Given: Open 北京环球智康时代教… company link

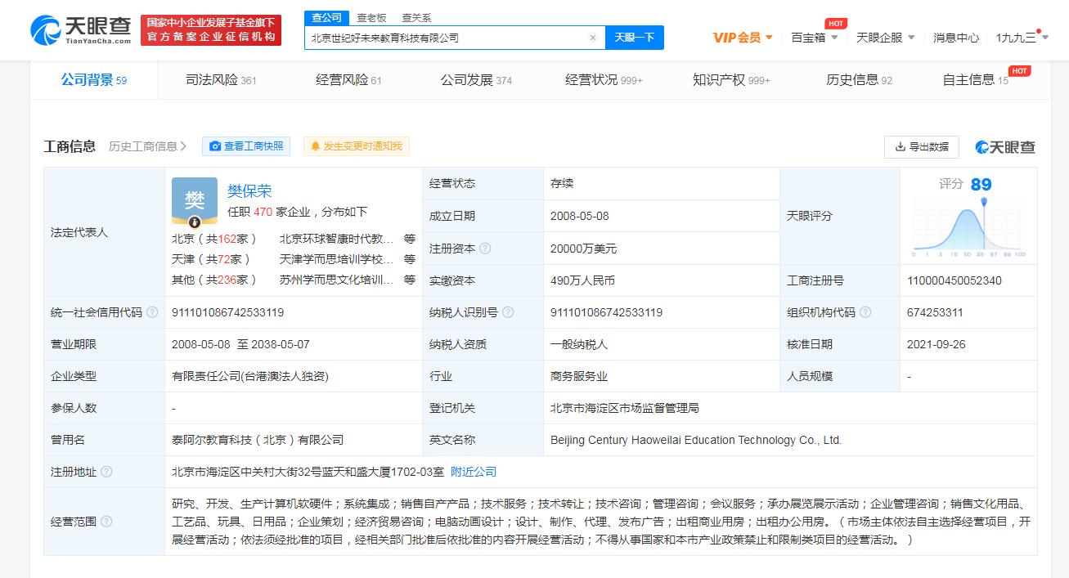Looking at the screenshot, I should coord(337,239).
